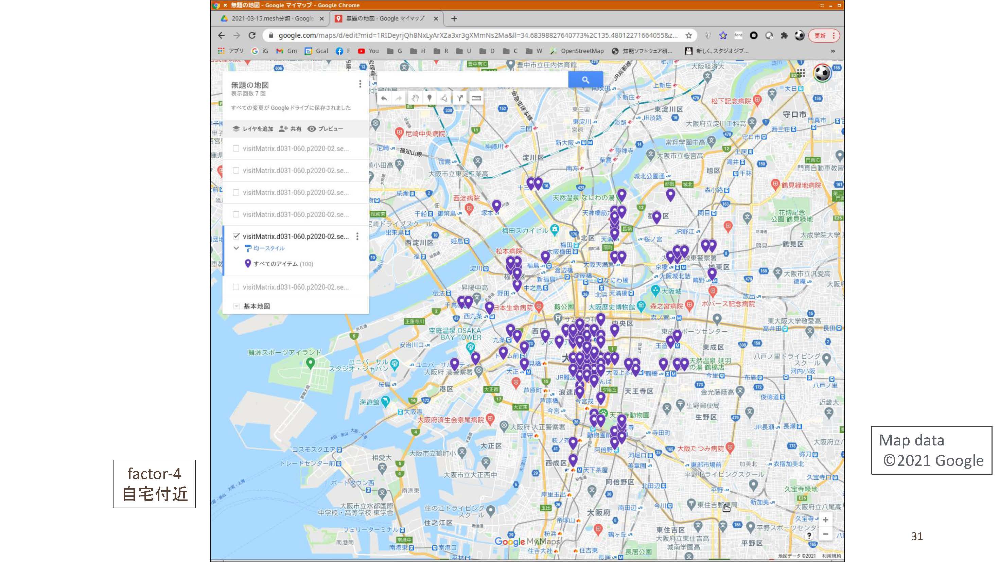This screenshot has width=999, height=562.
Task: Open the OpenStreetMap bookmark
Action: point(577,51)
